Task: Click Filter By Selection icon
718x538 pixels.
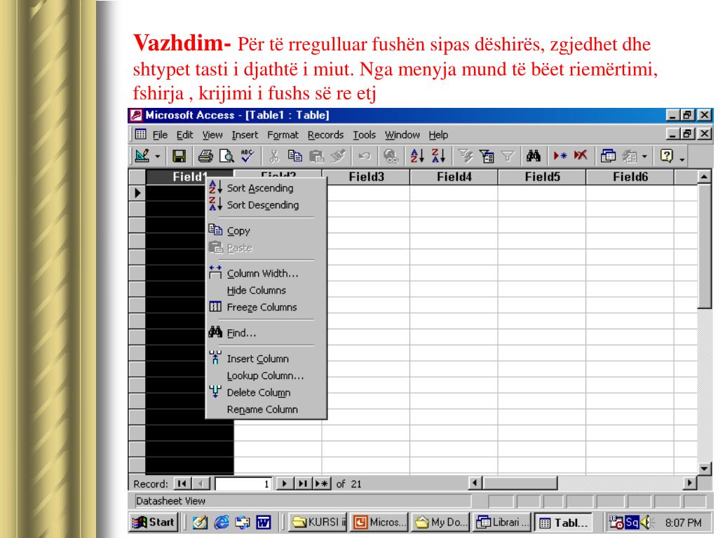Action: pos(466,156)
